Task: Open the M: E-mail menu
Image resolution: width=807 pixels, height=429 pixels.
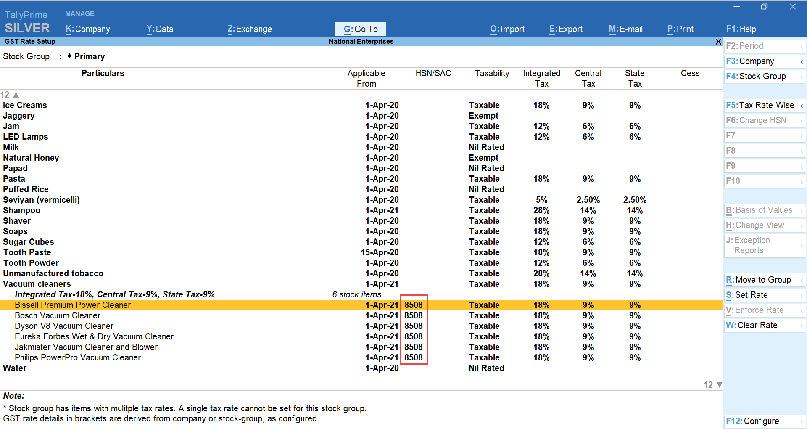Action: (625, 29)
